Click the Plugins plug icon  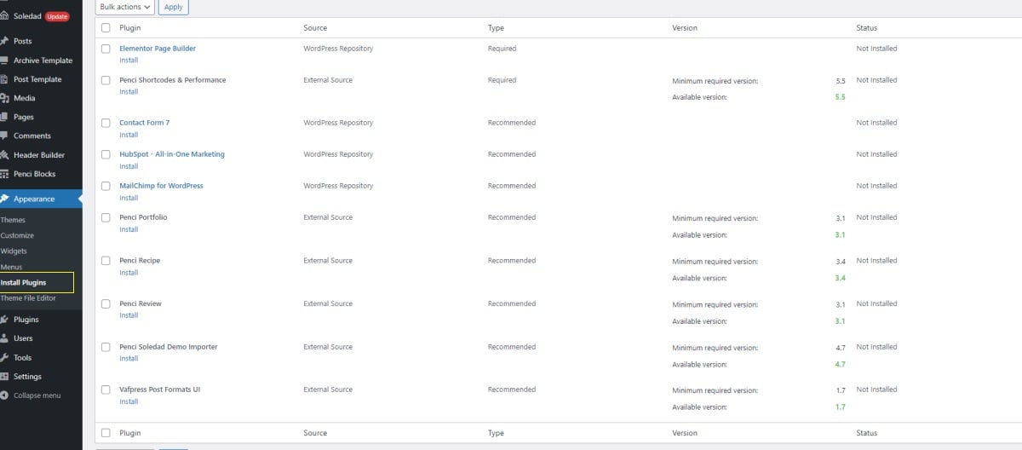click(x=5, y=320)
